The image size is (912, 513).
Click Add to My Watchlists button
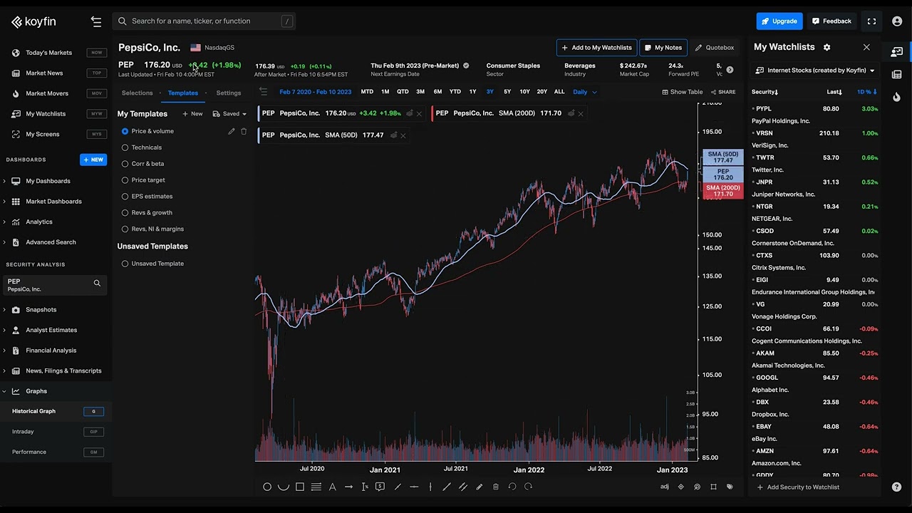coord(596,48)
